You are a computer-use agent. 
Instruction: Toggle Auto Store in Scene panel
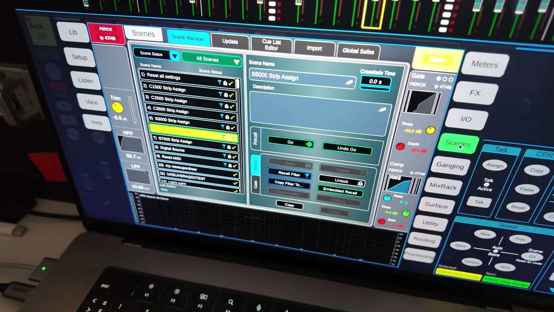tap(496, 251)
